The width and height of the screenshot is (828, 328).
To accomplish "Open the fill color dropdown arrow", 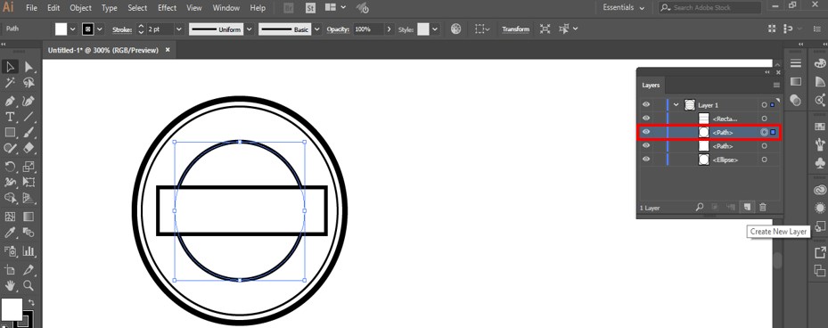I will coord(73,29).
